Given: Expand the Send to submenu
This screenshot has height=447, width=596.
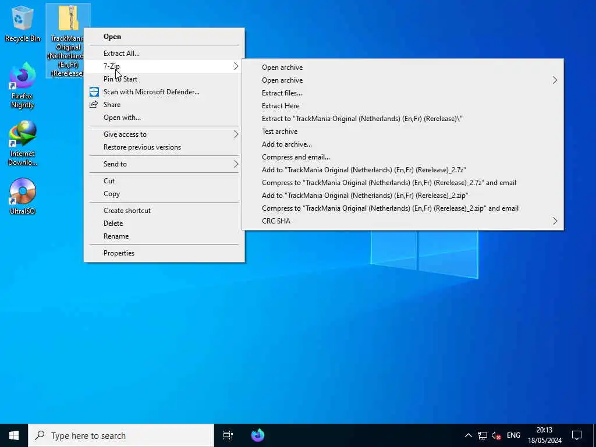Looking at the screenshot, I should click(164, 164).
